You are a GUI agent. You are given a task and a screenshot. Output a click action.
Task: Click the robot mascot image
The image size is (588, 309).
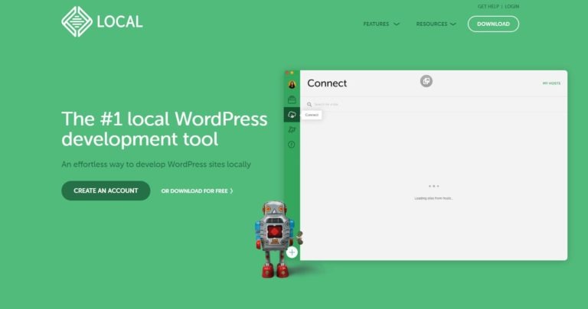275,239
